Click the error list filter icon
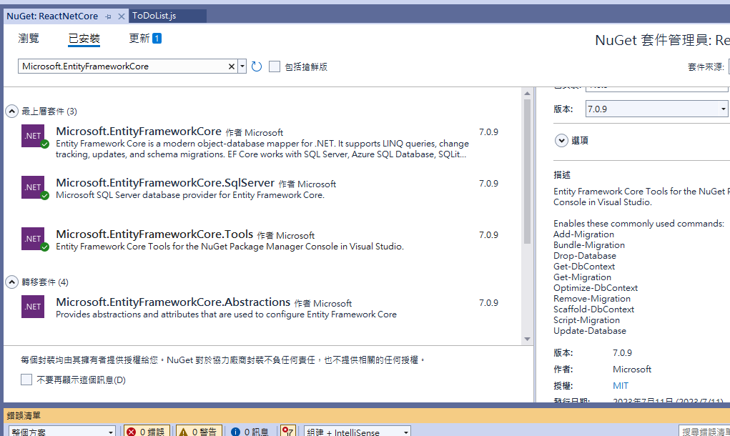The width and height of the screenshot is (730, 436). pyautogui.click(x=287, y=432)
